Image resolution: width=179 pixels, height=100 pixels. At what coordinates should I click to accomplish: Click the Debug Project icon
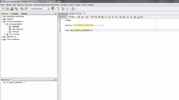(x=73, y=9)
